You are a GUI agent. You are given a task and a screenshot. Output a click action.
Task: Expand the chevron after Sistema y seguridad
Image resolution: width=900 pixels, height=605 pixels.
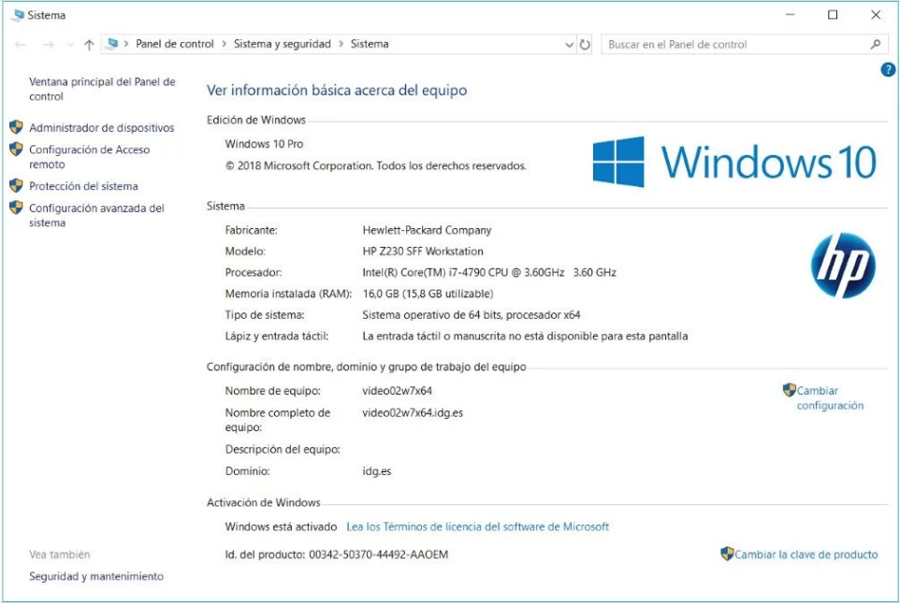pyautogui.click(x=341, y=44)
